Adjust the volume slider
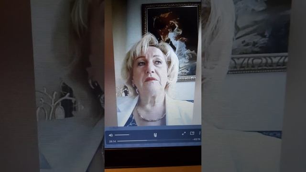The image size is (306, 172). coord(122,135)
